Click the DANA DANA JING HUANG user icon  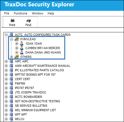click(22, 52)
